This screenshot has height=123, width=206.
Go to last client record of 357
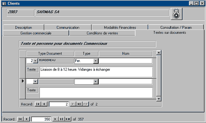tap(62, 119)
